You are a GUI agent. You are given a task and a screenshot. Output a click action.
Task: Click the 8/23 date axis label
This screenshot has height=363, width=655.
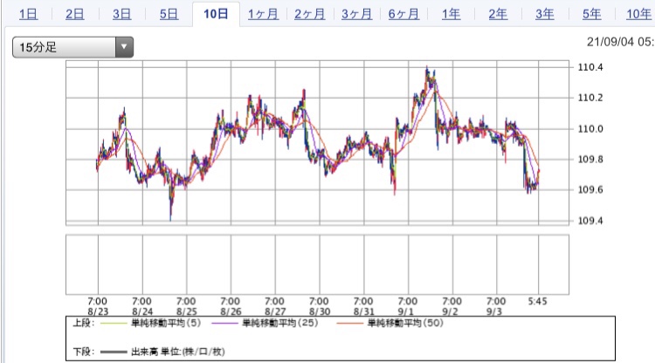(x=98, y=312)
